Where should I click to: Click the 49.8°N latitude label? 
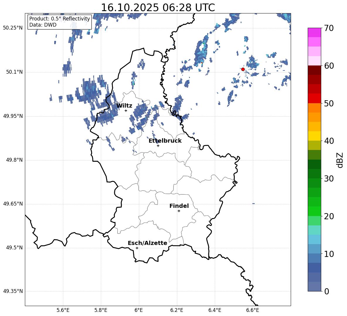pos(14,160)
